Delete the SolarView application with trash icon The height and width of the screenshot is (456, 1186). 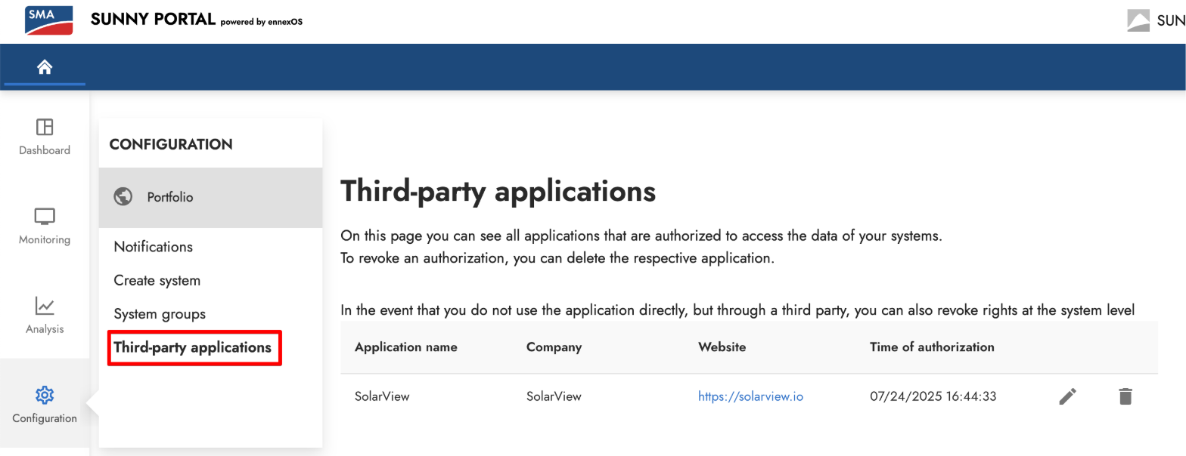click(1125, 396)
